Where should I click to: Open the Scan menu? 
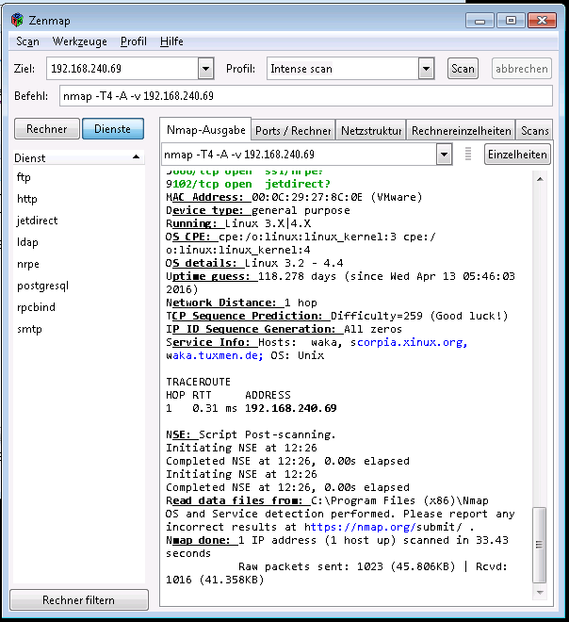[x=27, y=41]
